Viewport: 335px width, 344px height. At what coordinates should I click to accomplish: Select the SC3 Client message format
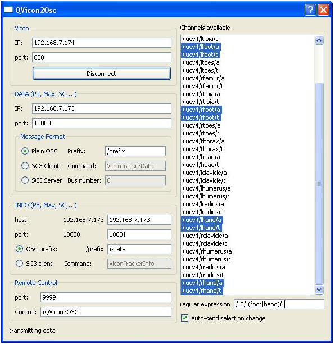25,166
